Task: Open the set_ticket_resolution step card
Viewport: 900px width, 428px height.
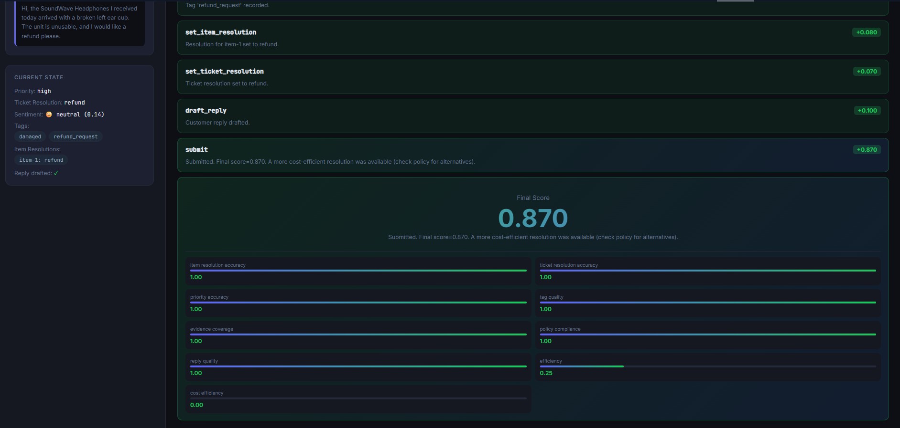Action: 533,77
